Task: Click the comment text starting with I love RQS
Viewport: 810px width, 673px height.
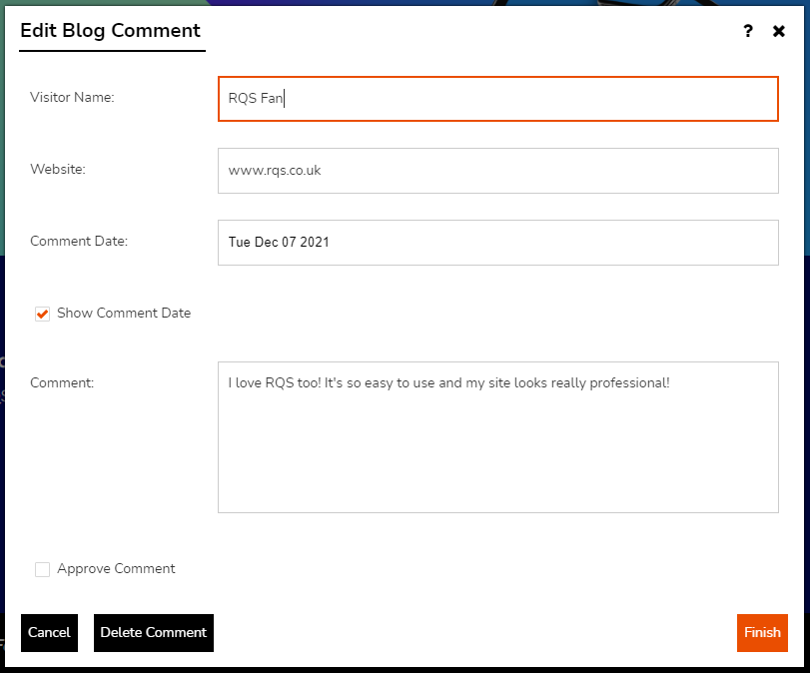Action: (444, 382)
